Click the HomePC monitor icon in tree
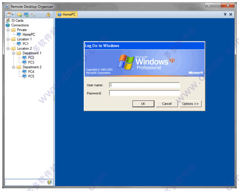The image size is (239, 191). coord(19,35)
